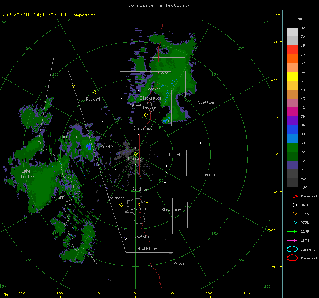The image size is (319, 298).
Task: Click the Lacombe label
Action: point(153,89)
